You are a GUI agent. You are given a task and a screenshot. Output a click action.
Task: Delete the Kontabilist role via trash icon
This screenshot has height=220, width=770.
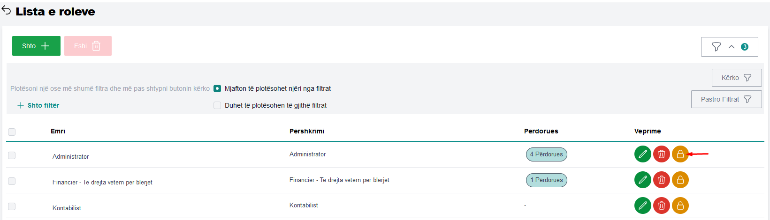(x=661, y=205)
